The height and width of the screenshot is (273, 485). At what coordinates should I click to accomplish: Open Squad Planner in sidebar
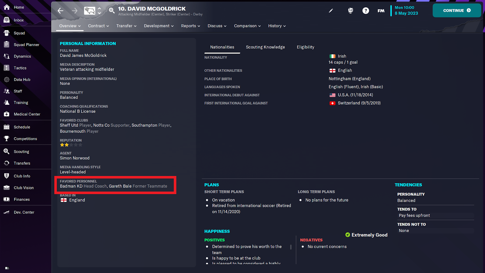tap(26, 45)
